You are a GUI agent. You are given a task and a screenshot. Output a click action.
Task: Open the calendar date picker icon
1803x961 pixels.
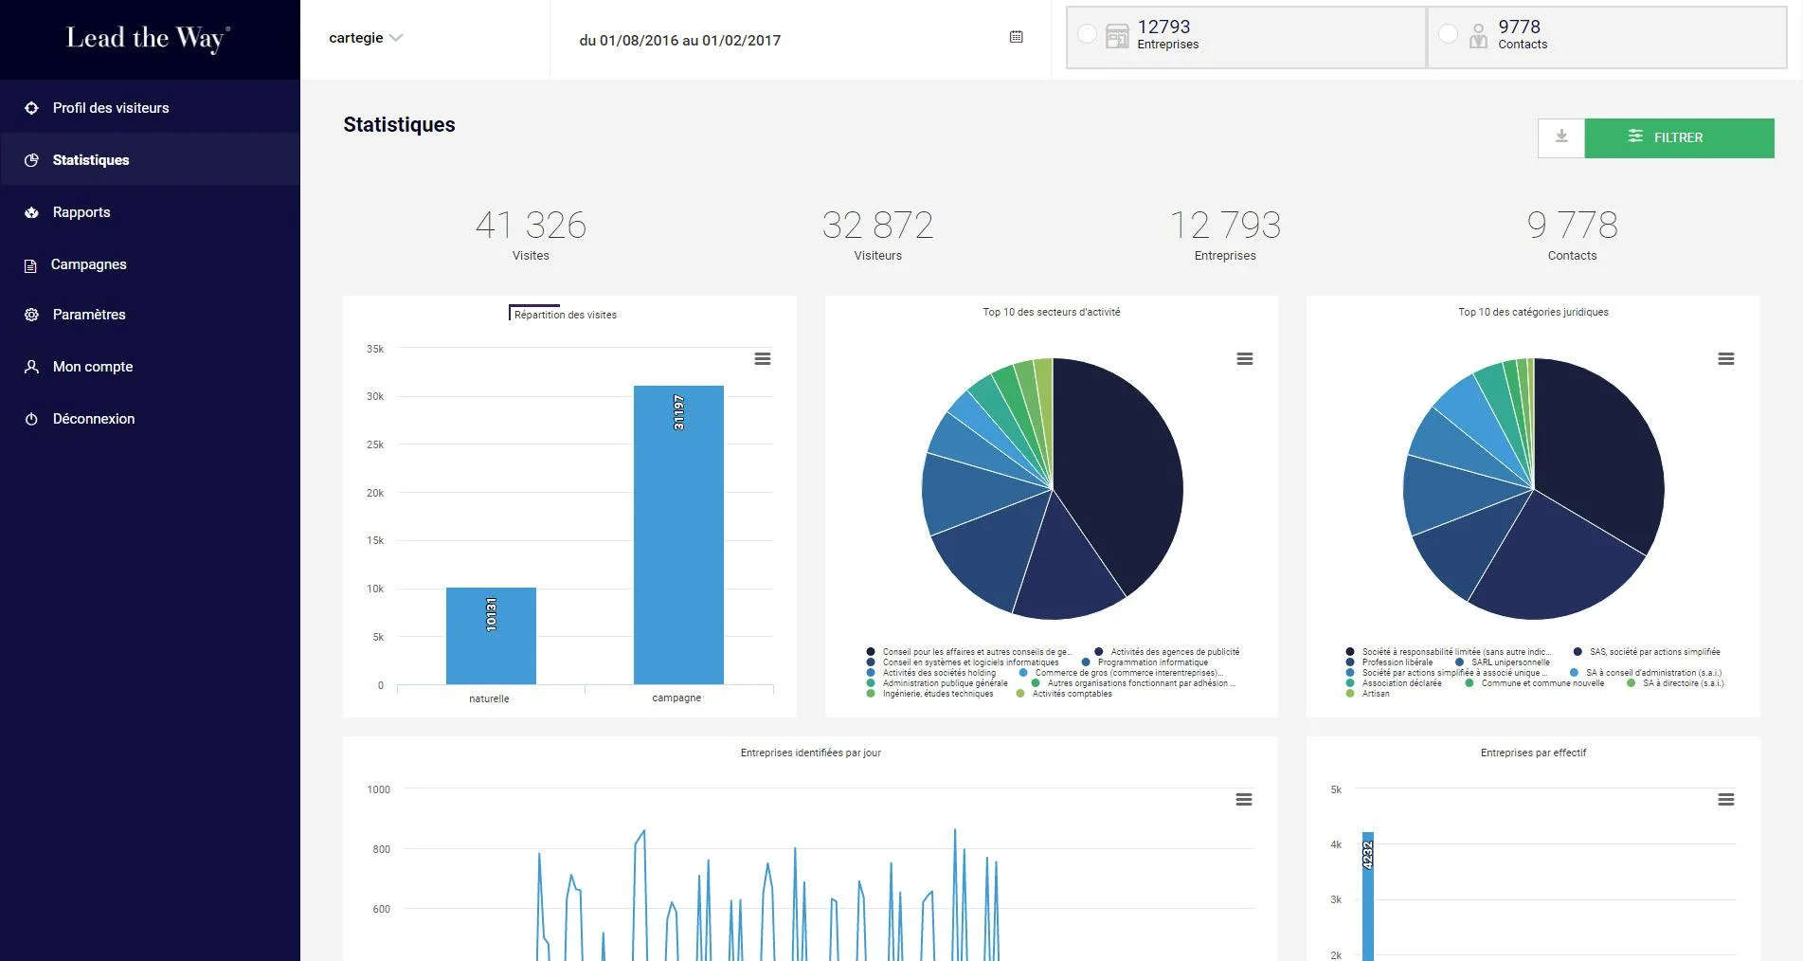pyautogui.click(x=1016, y=37)
